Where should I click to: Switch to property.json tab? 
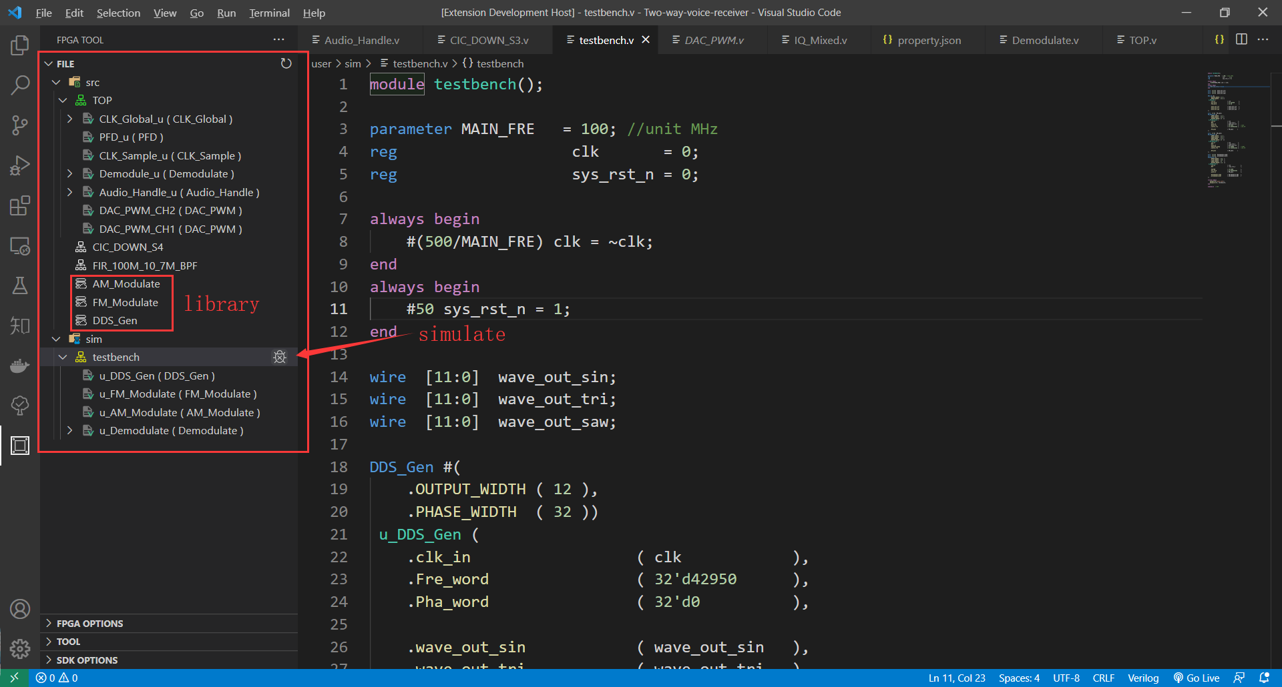929,40
